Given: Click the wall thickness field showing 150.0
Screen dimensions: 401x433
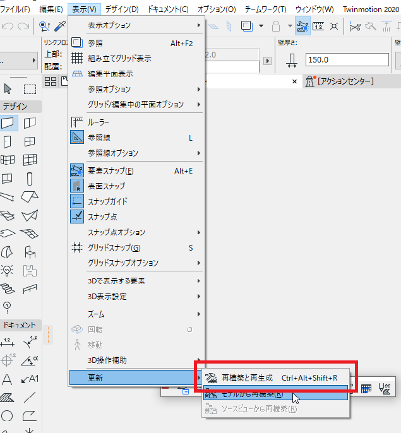Looking at the screenshot, I should (347, 59).
